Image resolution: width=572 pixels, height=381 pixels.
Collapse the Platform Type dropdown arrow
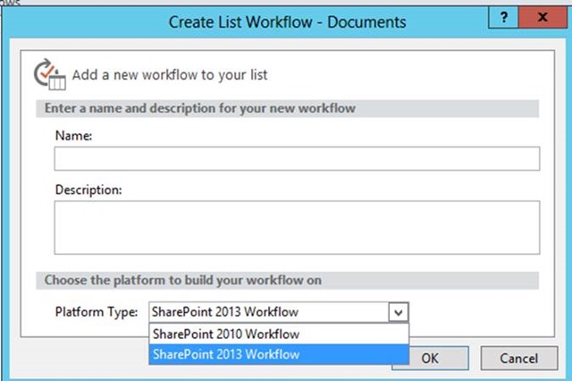point(399,312)
